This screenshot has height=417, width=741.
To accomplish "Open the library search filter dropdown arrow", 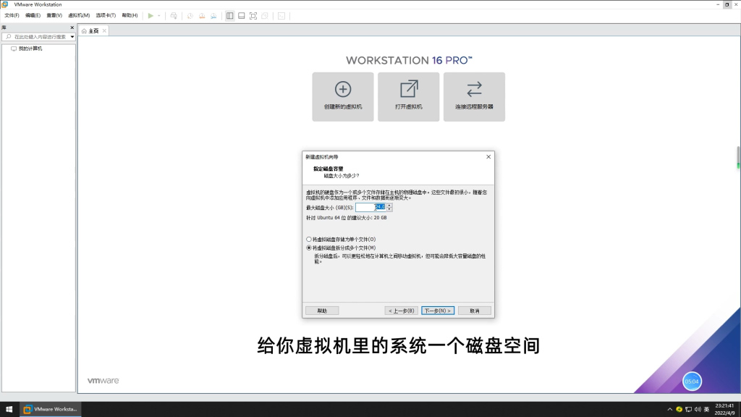I will click(72, 37).
